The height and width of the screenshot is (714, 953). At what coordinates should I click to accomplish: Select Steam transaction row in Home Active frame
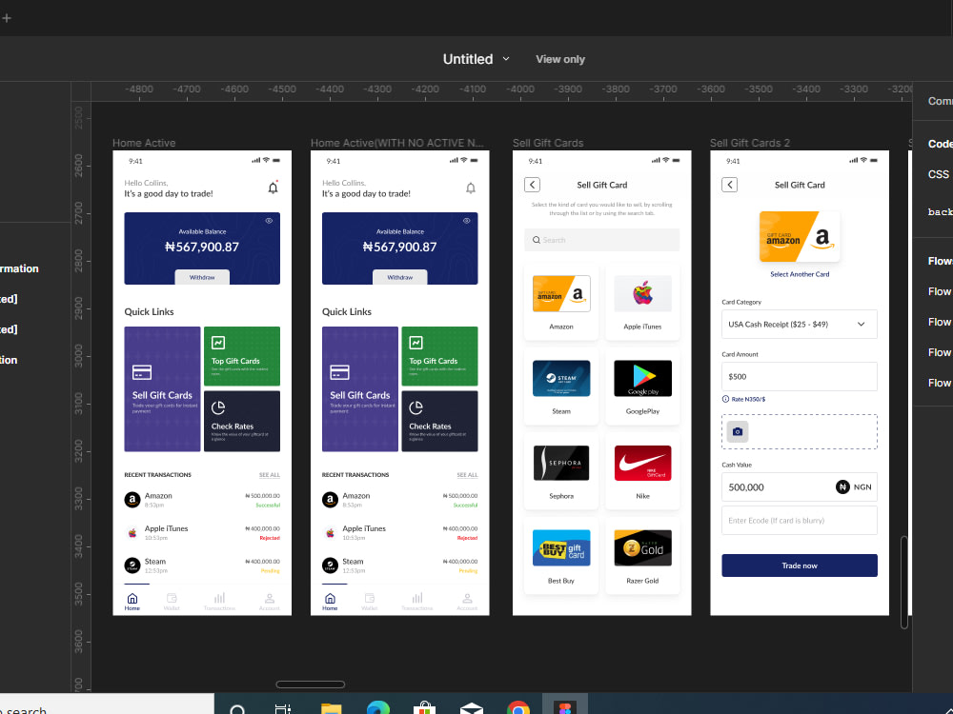202,565
